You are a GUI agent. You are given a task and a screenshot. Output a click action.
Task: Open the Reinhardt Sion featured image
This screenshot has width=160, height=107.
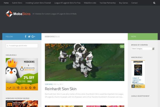(x=85, y=62)
